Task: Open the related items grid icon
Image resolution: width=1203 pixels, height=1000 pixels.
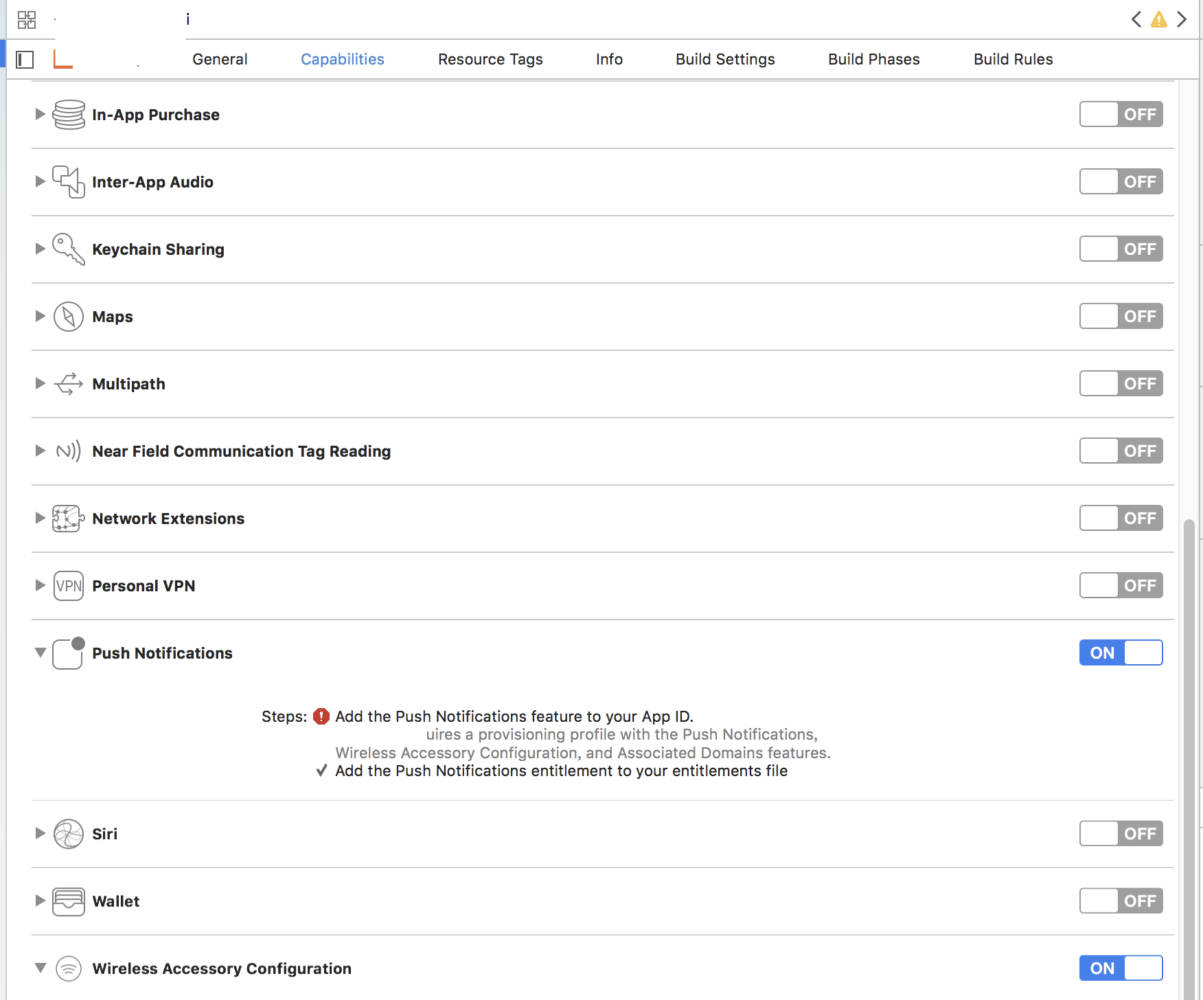Action: (27, 20)
